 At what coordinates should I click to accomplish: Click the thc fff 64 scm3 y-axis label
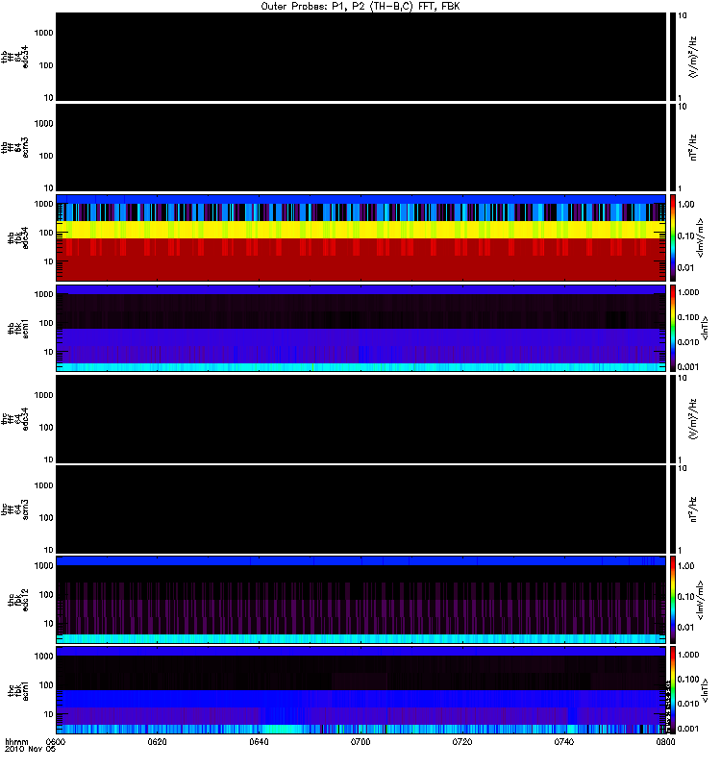pos(14,509)
